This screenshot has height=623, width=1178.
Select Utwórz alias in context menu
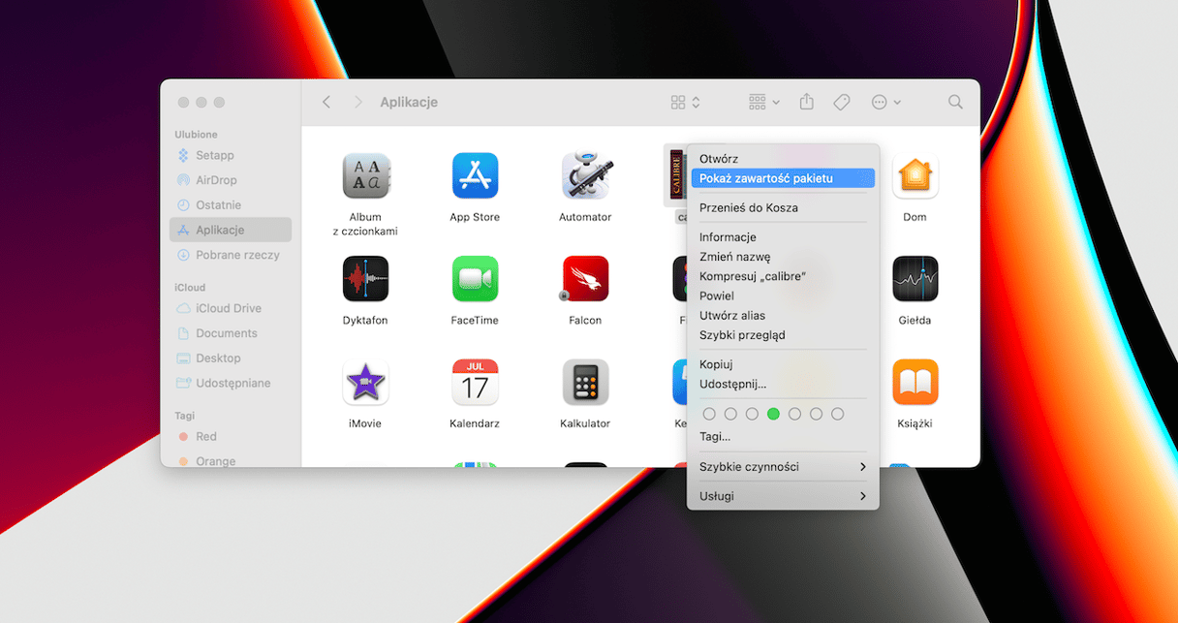point(783,315)
